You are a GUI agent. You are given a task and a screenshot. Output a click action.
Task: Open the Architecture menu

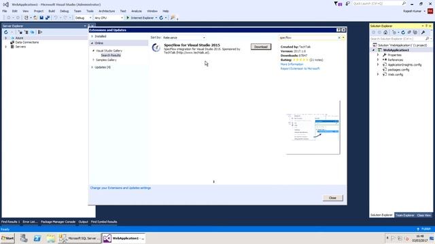(x=107, y=11)
